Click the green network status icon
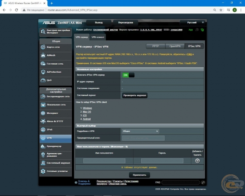The image size is (245, 196). pyautogui.click(x=202, y=30)
